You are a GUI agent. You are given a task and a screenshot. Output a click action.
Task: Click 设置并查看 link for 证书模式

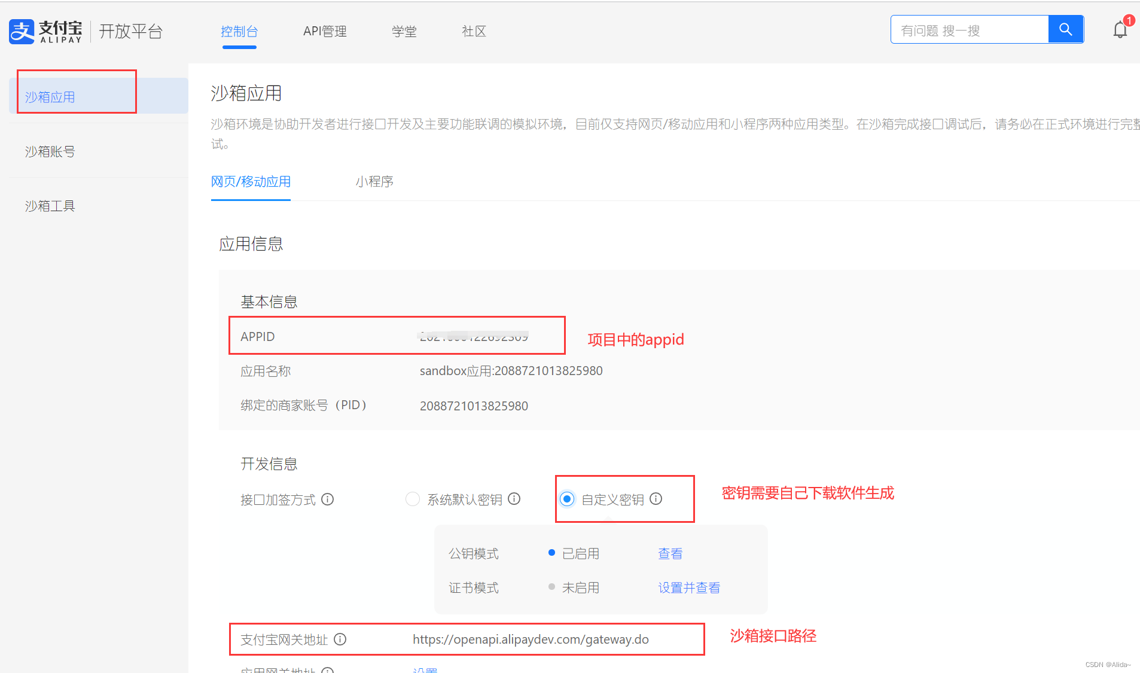(x=689, y=587)
